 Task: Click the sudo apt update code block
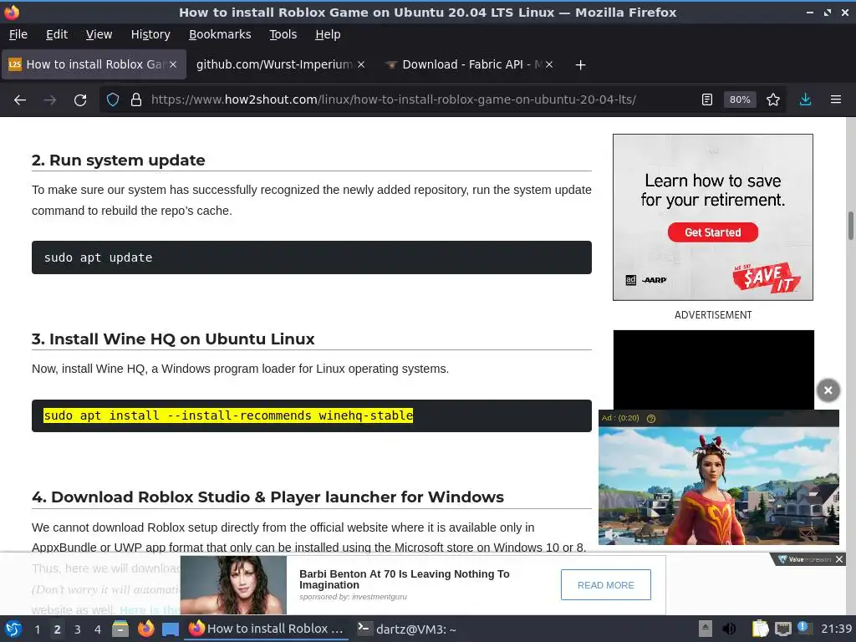click(312, 257)
